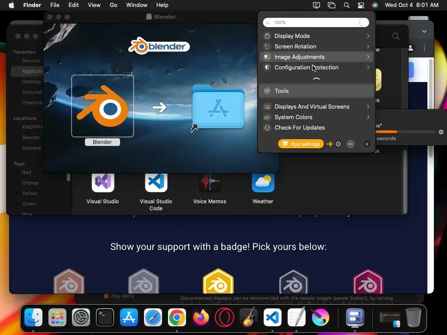Activate Siri from the menu bar

pos(375,5)
